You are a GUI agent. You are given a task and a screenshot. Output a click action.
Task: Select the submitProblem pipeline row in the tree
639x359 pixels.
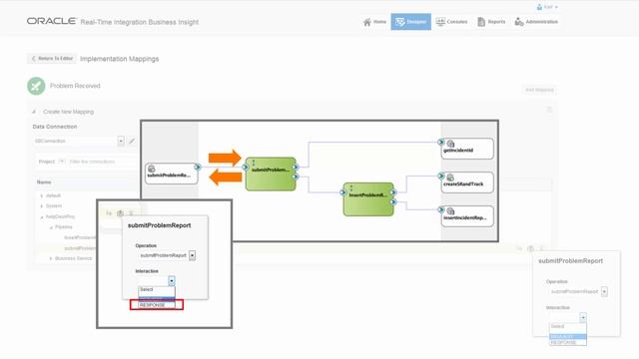pos(80,248)
